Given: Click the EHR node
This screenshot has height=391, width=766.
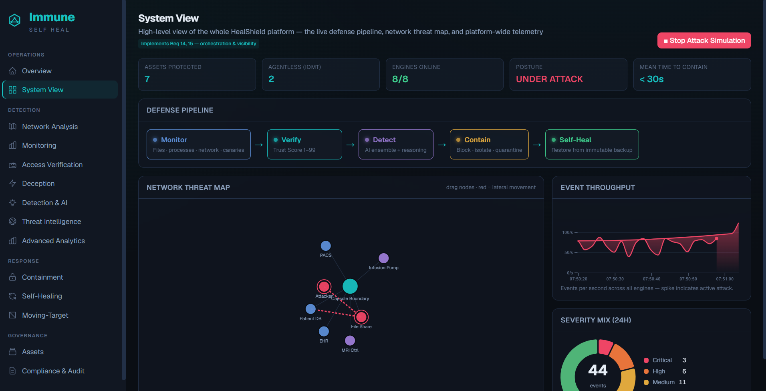Looking at the screenshot, I should coord(324,331).
